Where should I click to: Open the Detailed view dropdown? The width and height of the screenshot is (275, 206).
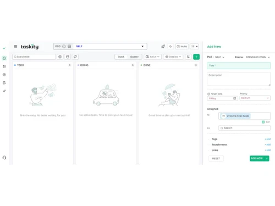[173, 57]
